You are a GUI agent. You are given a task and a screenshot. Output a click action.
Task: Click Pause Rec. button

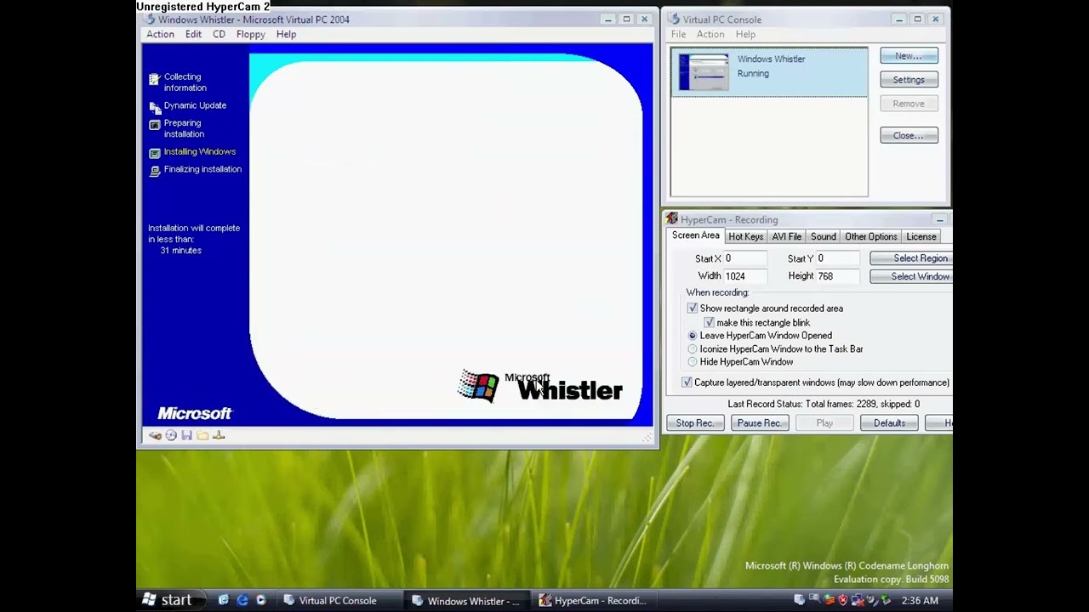760,423
